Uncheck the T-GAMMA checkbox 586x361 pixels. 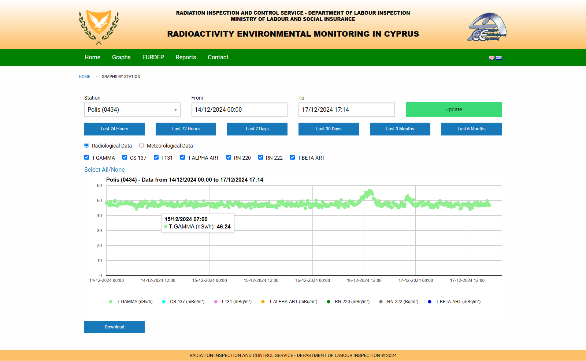click(87, 157)
